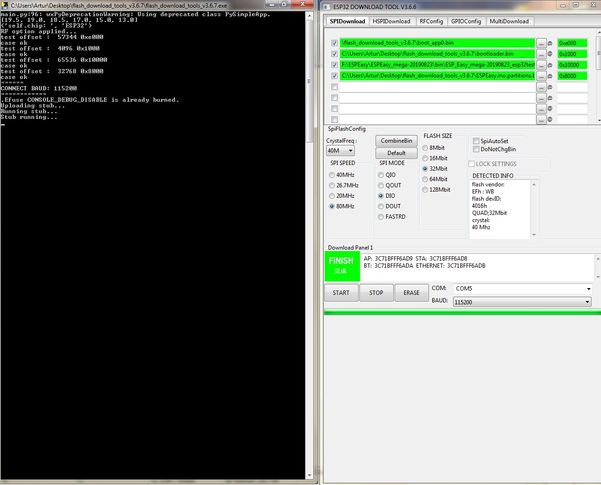Open the RFConfig tab

point(431,21)
